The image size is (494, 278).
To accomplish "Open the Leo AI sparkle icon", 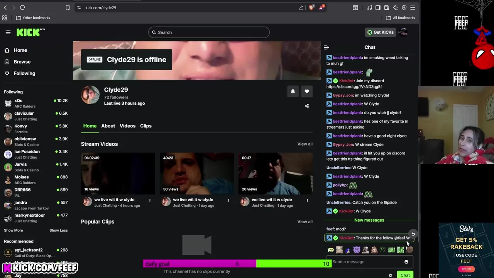I will 395,7.
